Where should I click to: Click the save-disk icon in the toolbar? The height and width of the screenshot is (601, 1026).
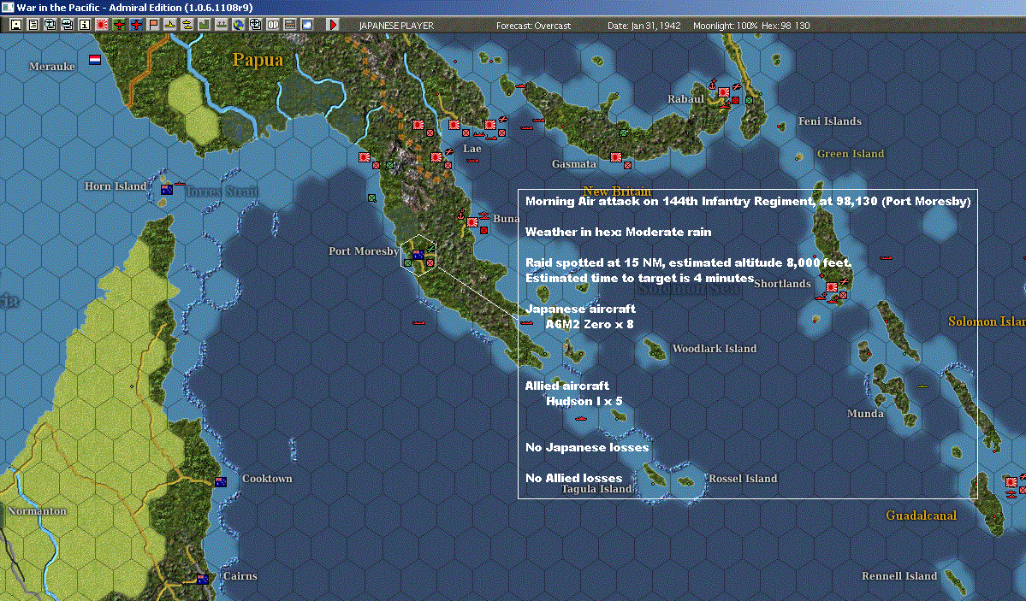[16, 25]
